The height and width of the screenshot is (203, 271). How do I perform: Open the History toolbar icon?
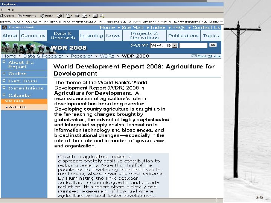tap(59, 16)
